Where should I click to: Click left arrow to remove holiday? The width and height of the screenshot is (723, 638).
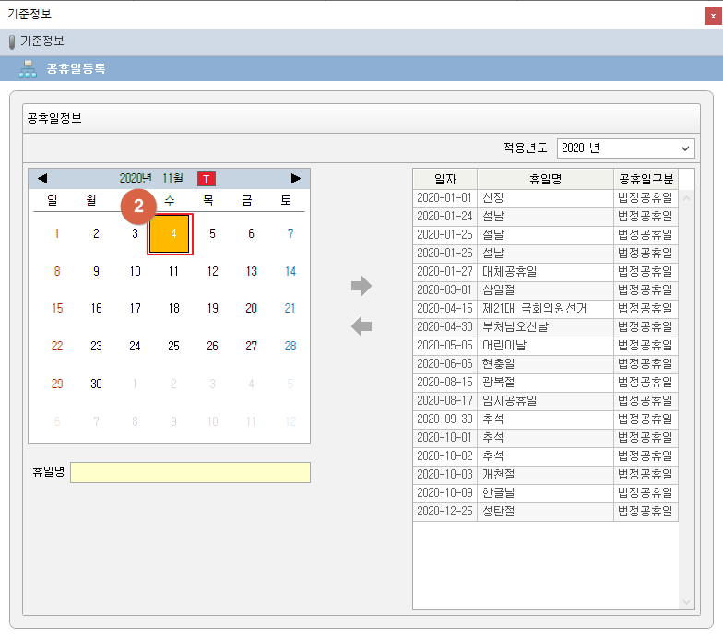tap(361, 325)
